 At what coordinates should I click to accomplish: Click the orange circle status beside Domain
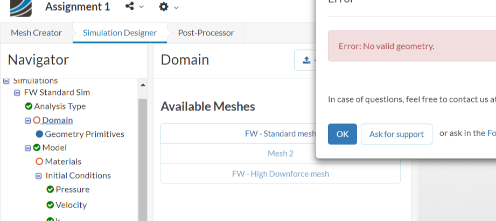tap(37, 120)
